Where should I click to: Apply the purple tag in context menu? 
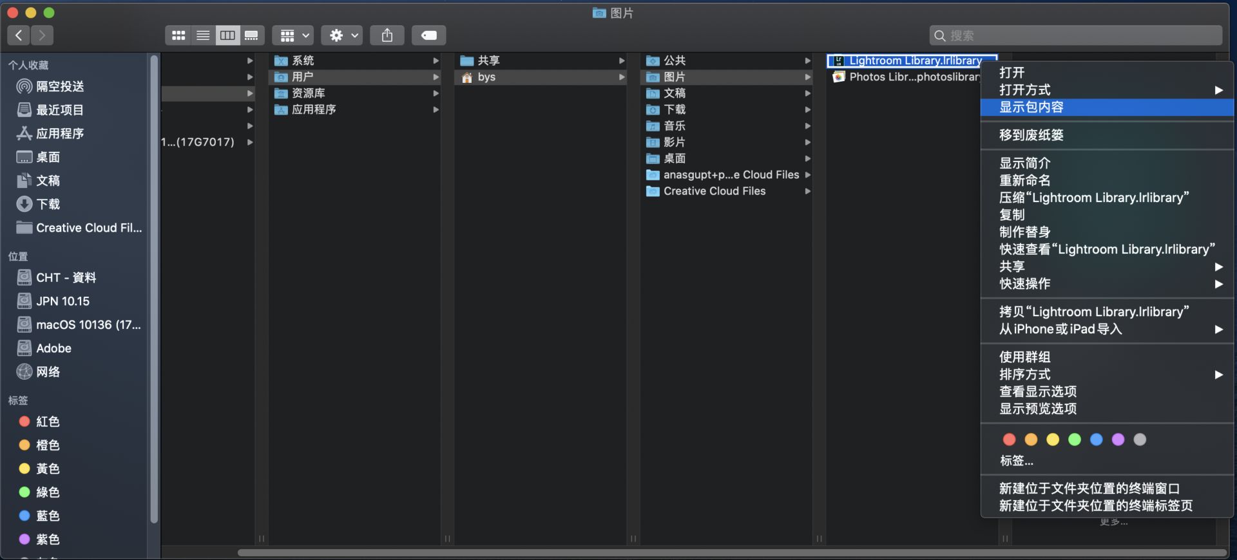point(1118,440)
